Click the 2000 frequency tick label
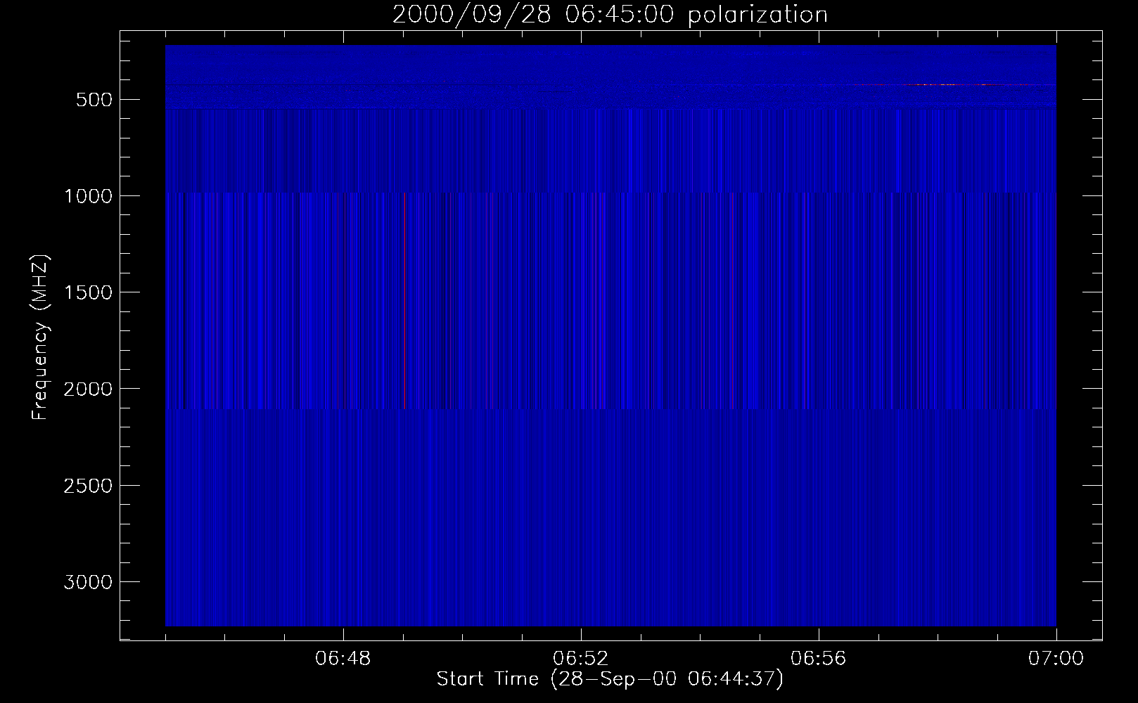Image resolution: width=1138 pixels, height=703 pixels. pos(88,389)
